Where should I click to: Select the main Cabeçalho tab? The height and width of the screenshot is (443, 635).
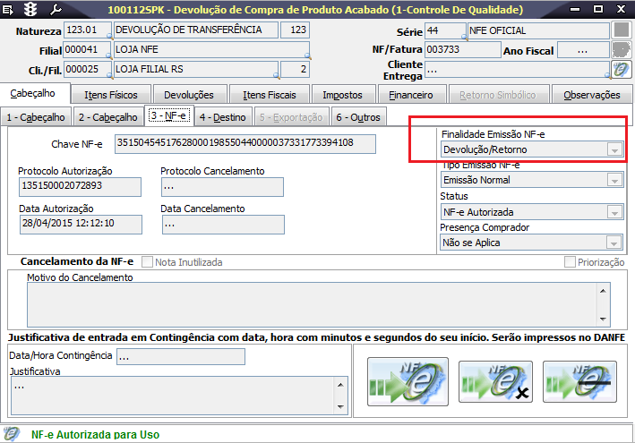click(x=33, y=93)
